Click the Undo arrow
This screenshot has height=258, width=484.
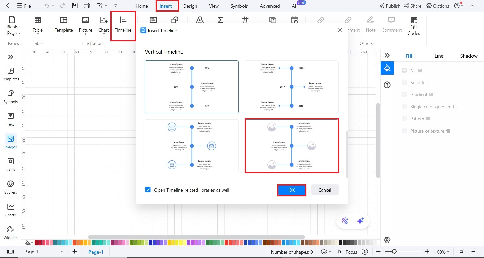tap(47, 6)
